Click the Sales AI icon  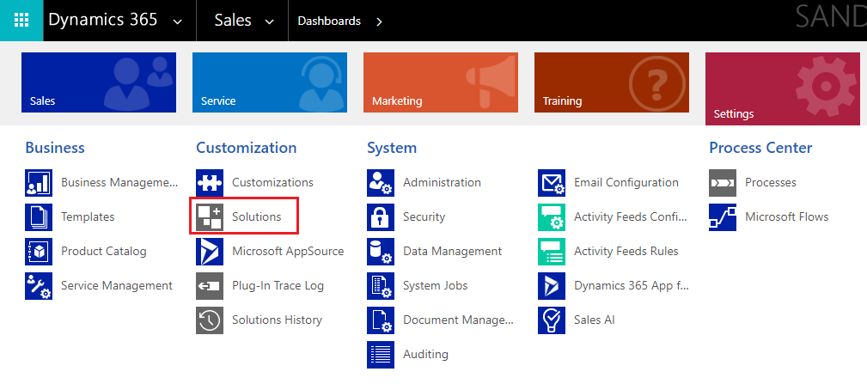[x=552, y=320]
